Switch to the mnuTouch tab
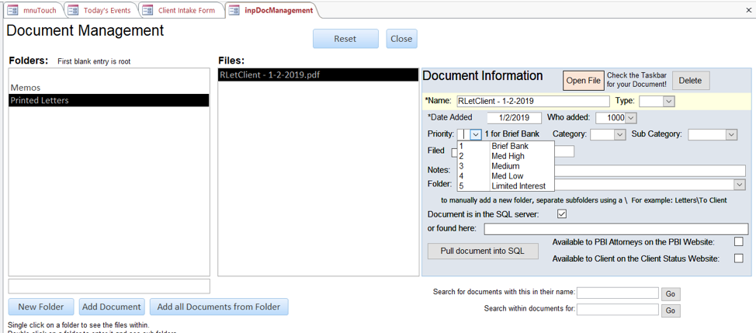Screen dimensions: 756x333 pos(33,10)
